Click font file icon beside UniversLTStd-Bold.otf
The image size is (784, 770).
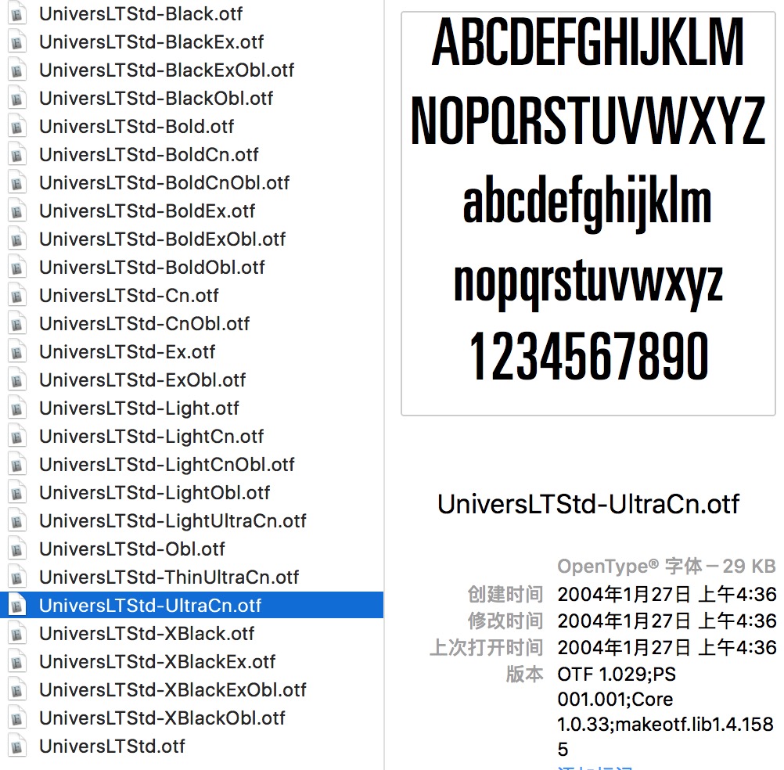[x=16, y=127]
